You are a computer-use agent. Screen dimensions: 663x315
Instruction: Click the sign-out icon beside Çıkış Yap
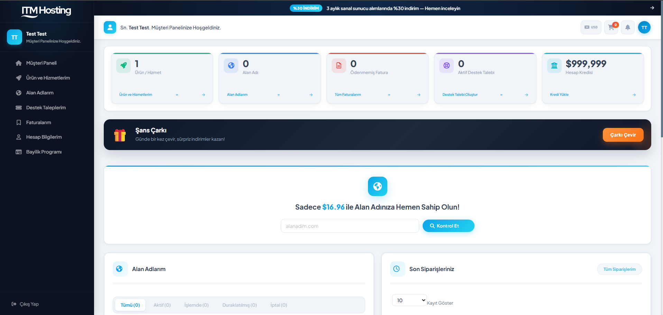14,304
